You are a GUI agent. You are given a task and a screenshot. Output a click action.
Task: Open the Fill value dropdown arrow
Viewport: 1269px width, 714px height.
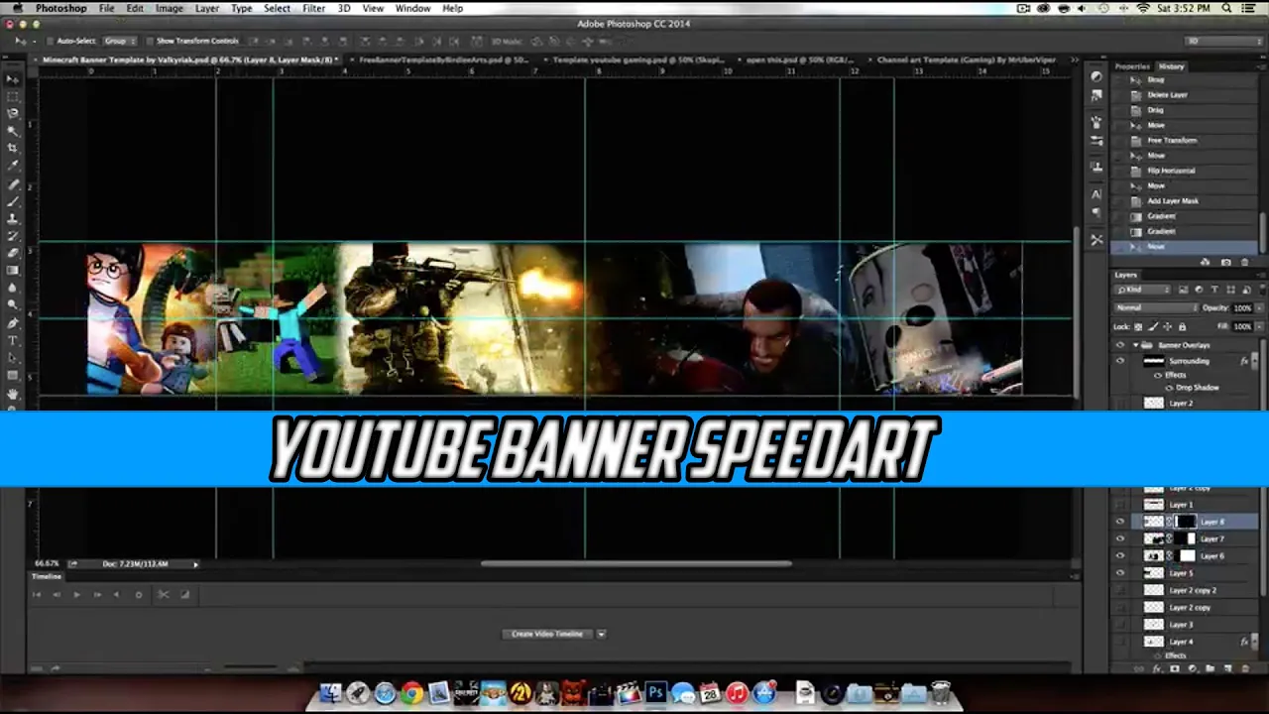click(x=1258, y=326)
